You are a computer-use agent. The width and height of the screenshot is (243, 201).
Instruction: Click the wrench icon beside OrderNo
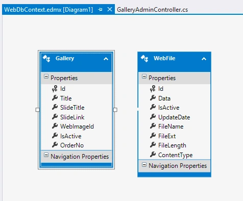tap(55, 145)
